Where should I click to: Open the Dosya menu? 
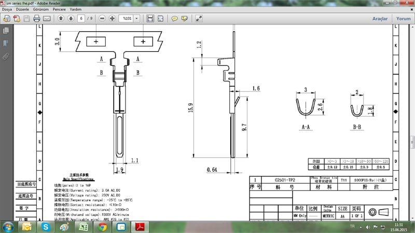7,9
